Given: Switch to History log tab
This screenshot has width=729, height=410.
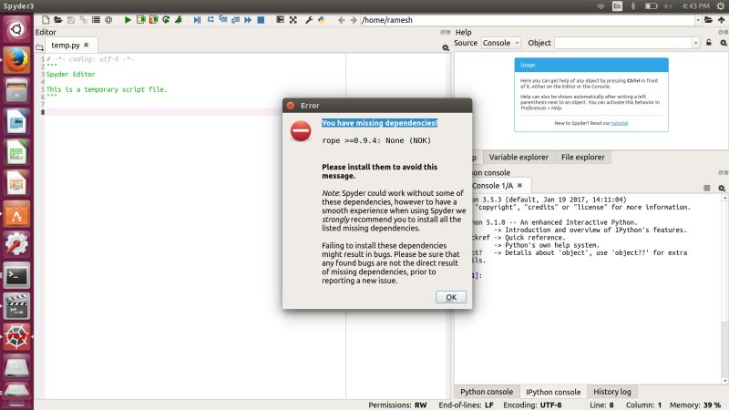Looking at the screenshot, I should point(611,392).
